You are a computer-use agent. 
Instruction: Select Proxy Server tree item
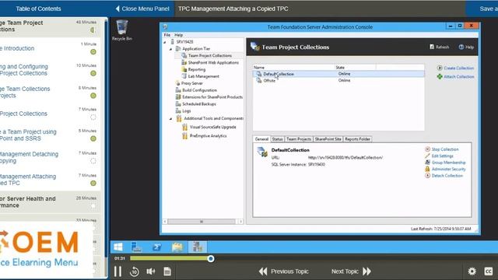point(192,83)
